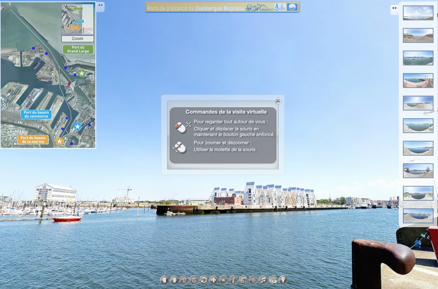Click the Zoom button under the mini map
The width and height of the screenshot is (438, 289).
pyautogui.click(x=78, y=39)
